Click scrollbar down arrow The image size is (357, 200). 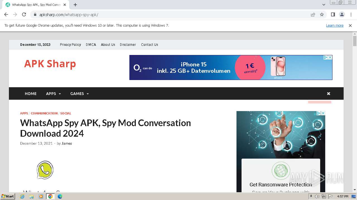[x=355, y=190]
